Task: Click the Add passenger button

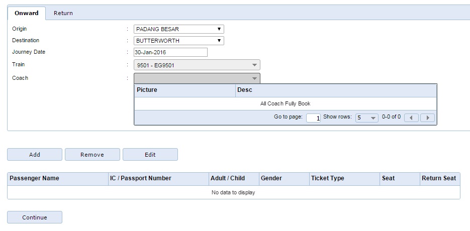Action: pyautogui.click(x=35, y=155)
